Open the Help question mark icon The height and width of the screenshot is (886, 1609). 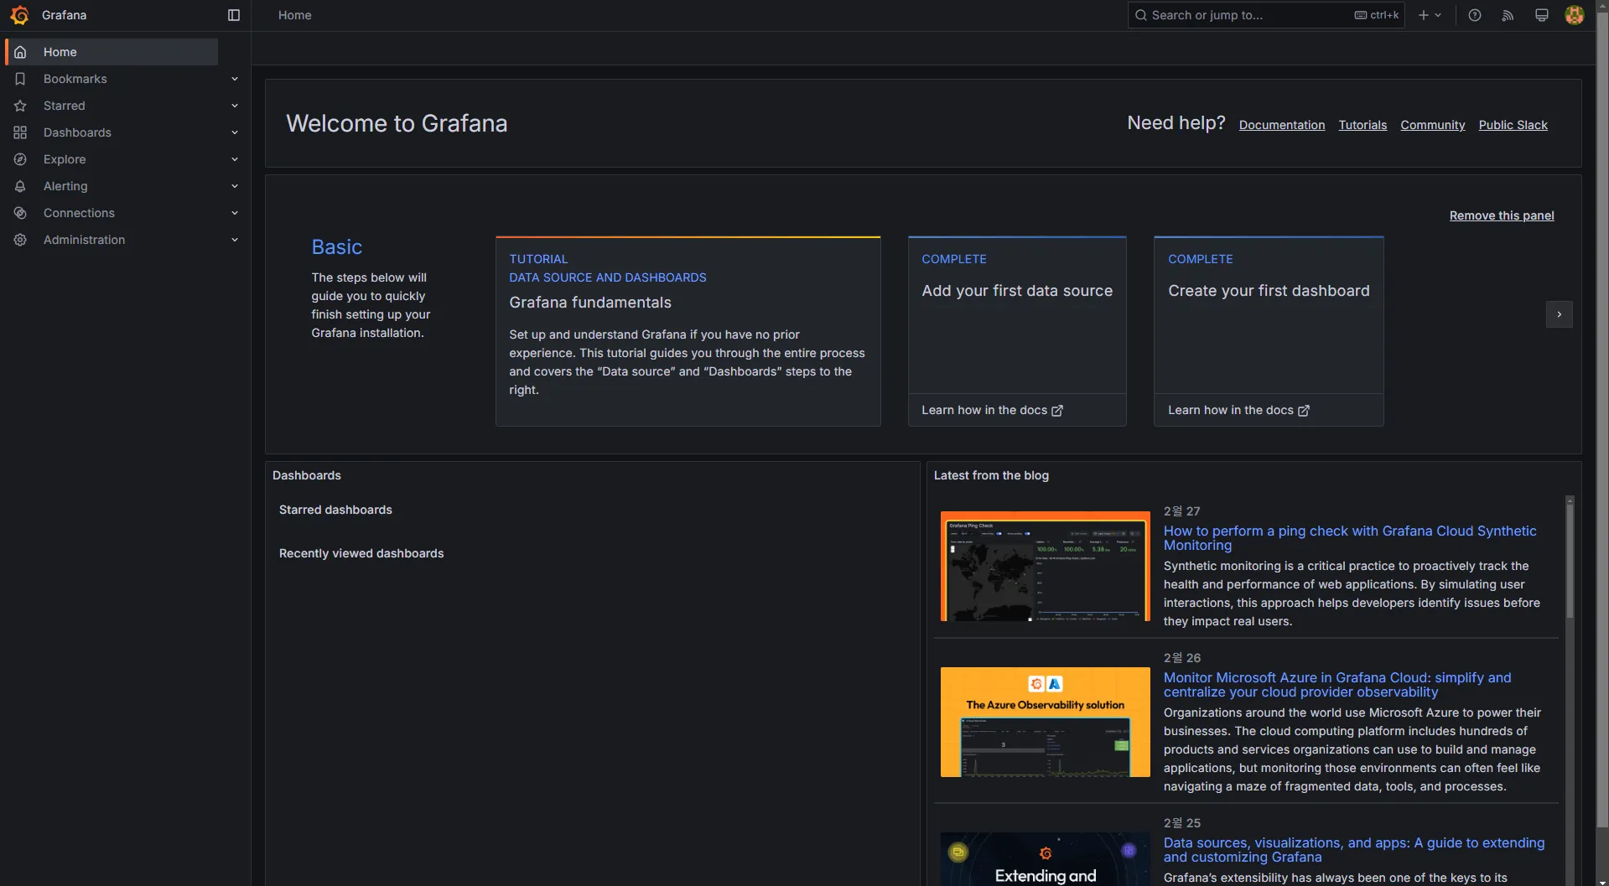1475,15
